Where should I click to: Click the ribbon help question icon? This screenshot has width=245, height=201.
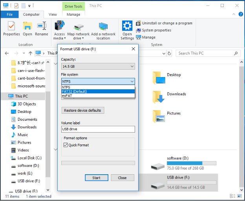click(x=241, y=14)
